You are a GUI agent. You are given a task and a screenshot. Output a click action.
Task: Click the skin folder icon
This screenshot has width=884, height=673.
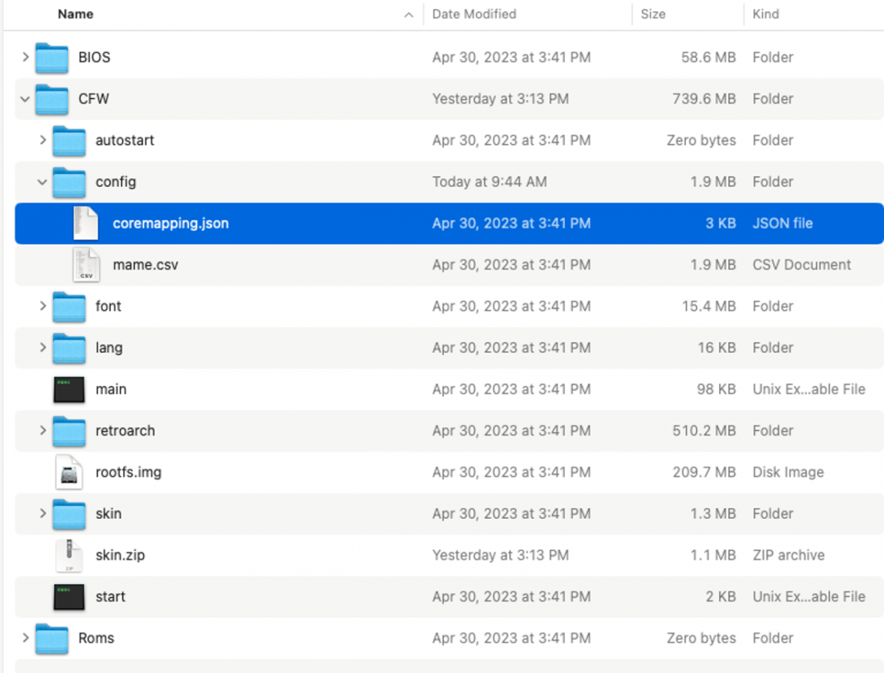pos(69,514)
